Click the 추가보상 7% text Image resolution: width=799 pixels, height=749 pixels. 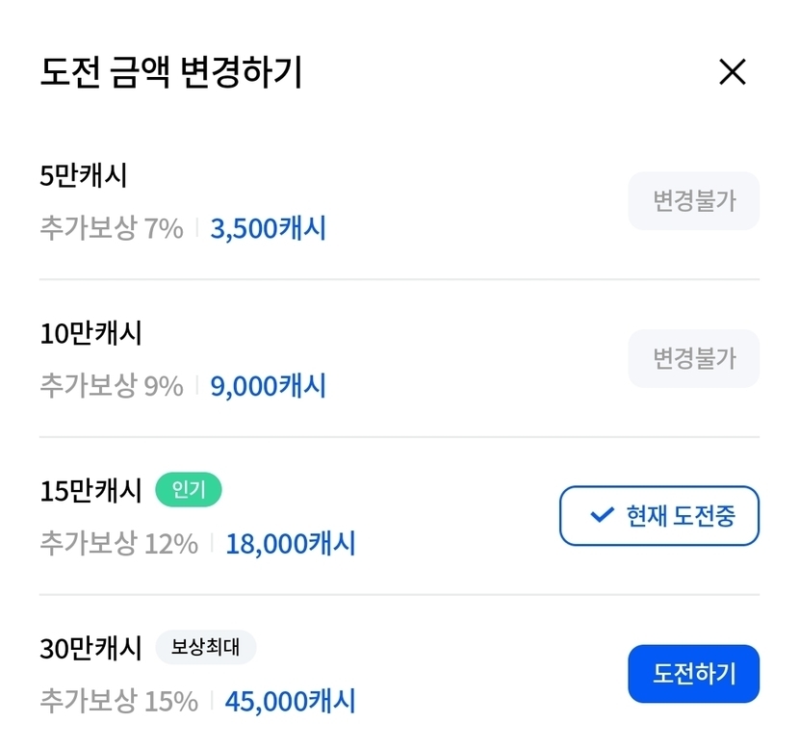click(x=112, y=229)
